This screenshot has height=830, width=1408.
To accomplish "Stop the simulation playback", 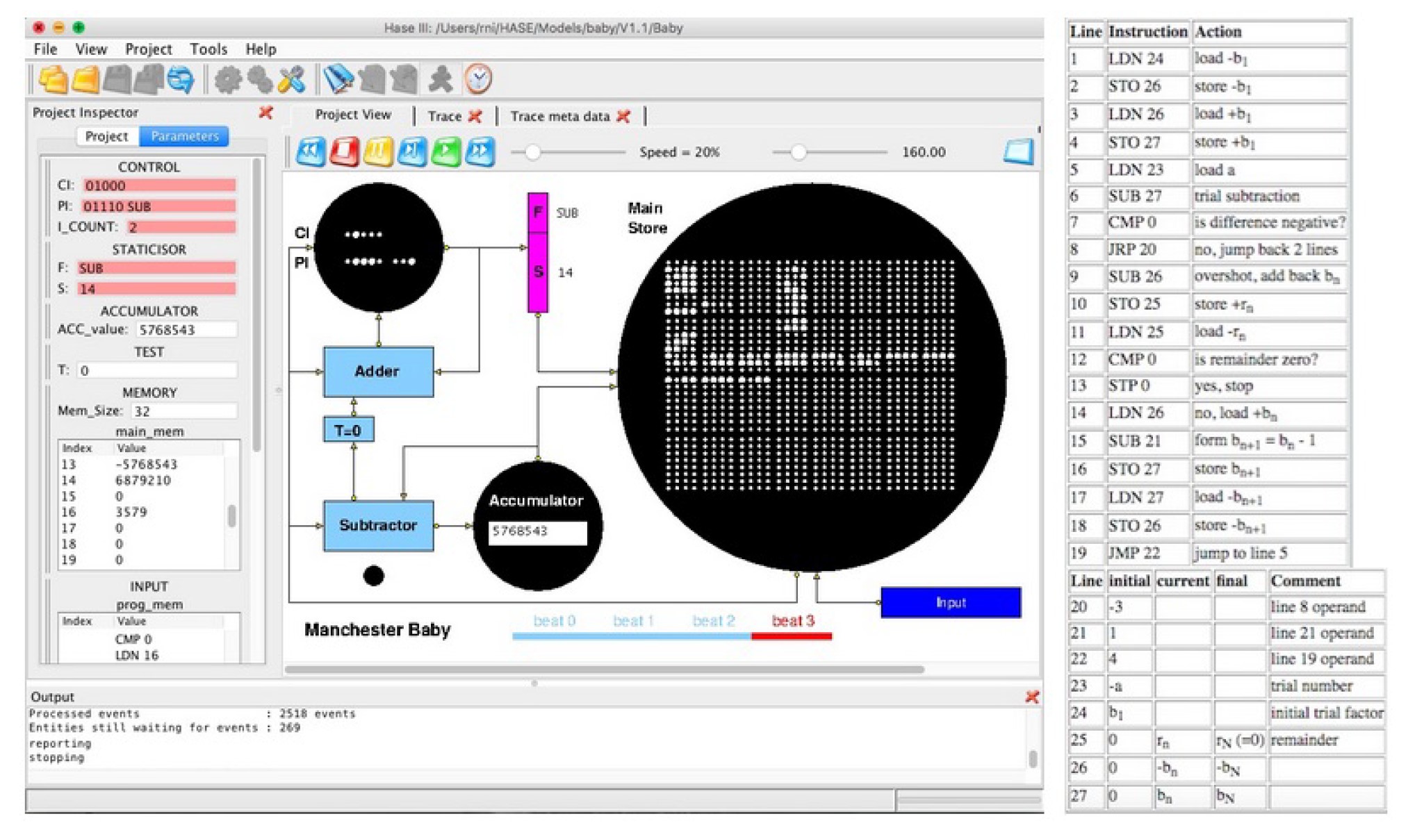I will (x=344, y=151).
